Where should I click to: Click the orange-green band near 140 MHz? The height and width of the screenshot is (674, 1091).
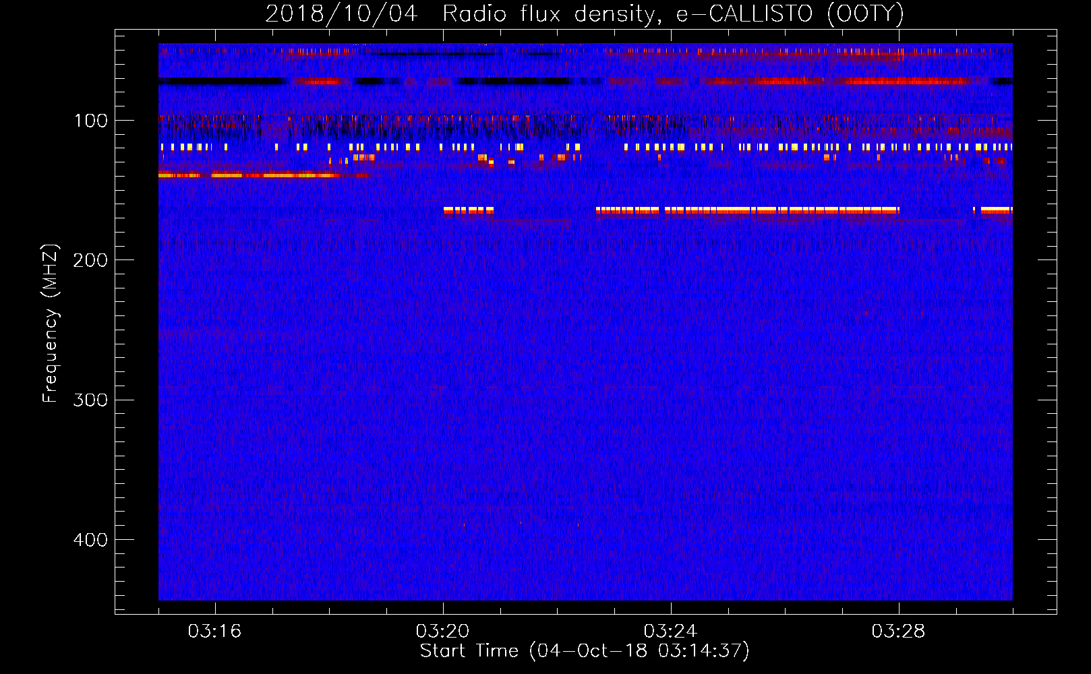(264, 175)
